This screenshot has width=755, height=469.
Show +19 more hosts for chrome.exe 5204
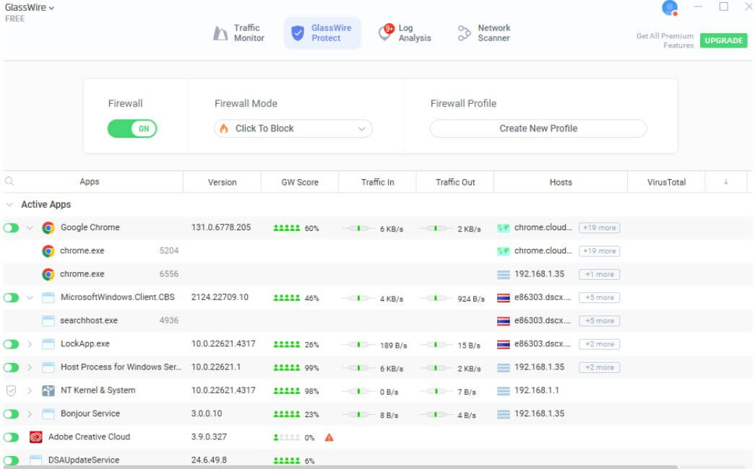599,250
